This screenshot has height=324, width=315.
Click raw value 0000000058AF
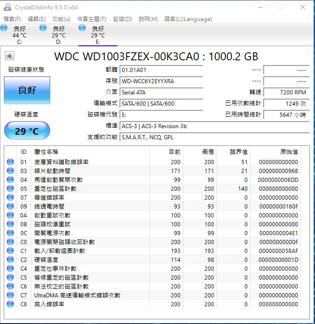tap(278, 251)
